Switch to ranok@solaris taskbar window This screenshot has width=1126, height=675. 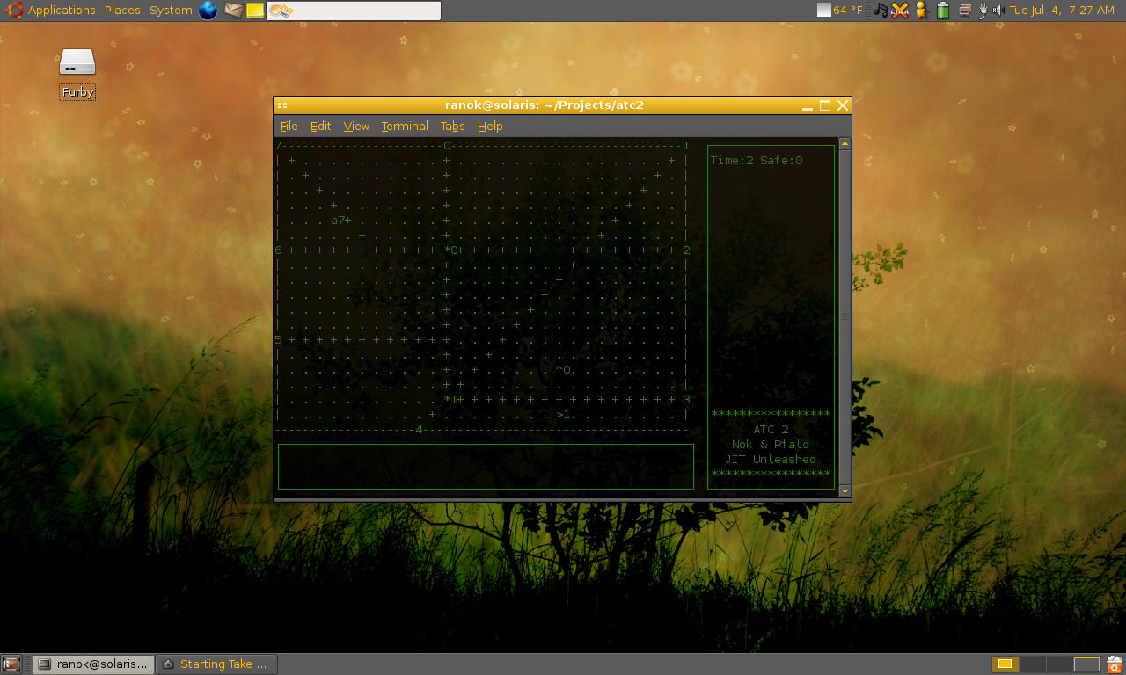pyautogui.click(x=93, y=664)
